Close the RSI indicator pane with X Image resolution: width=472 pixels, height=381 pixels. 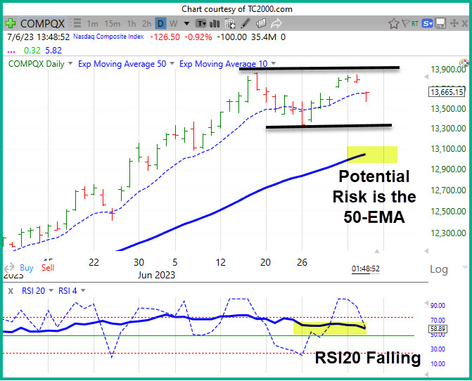click(x=11, y=291)
